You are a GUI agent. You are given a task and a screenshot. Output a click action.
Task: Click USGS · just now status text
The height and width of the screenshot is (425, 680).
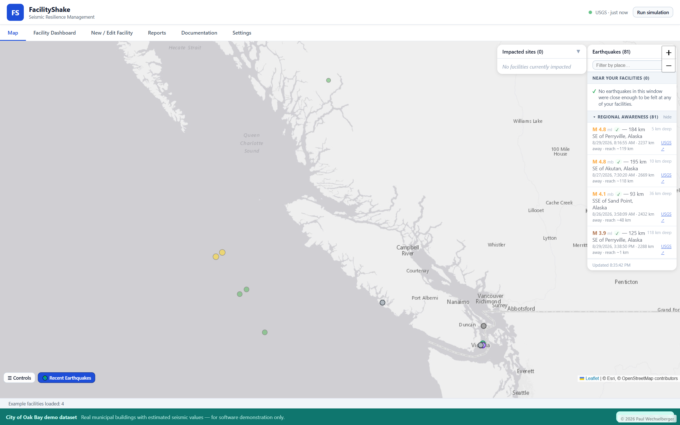tap(612, 12)
